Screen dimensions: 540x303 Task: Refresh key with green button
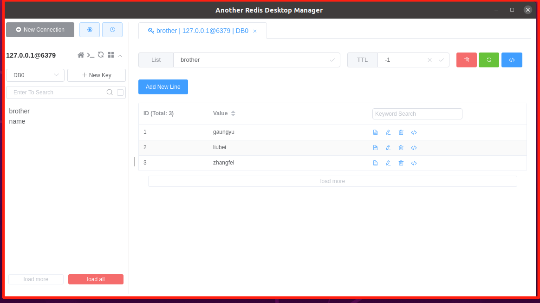pos(489,60)
